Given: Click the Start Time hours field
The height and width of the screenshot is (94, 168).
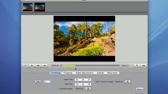Looking at the screenshot, I should [x=77, y=80].
